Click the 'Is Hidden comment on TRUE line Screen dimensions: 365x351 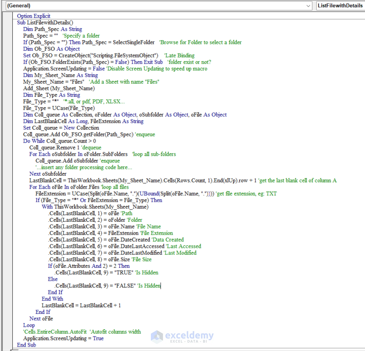click(x=146, y=272)
